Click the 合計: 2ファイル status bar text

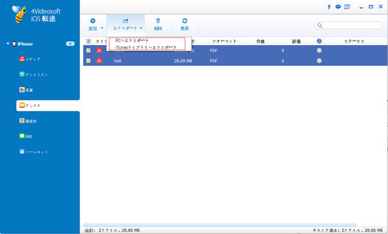click(113, 230)
